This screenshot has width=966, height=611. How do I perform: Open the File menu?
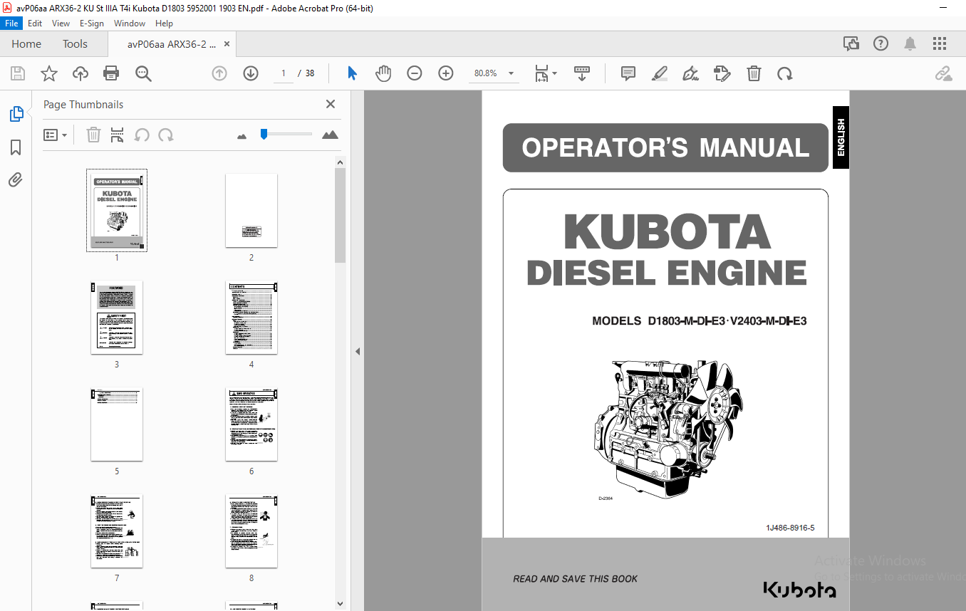pos(12,23)
